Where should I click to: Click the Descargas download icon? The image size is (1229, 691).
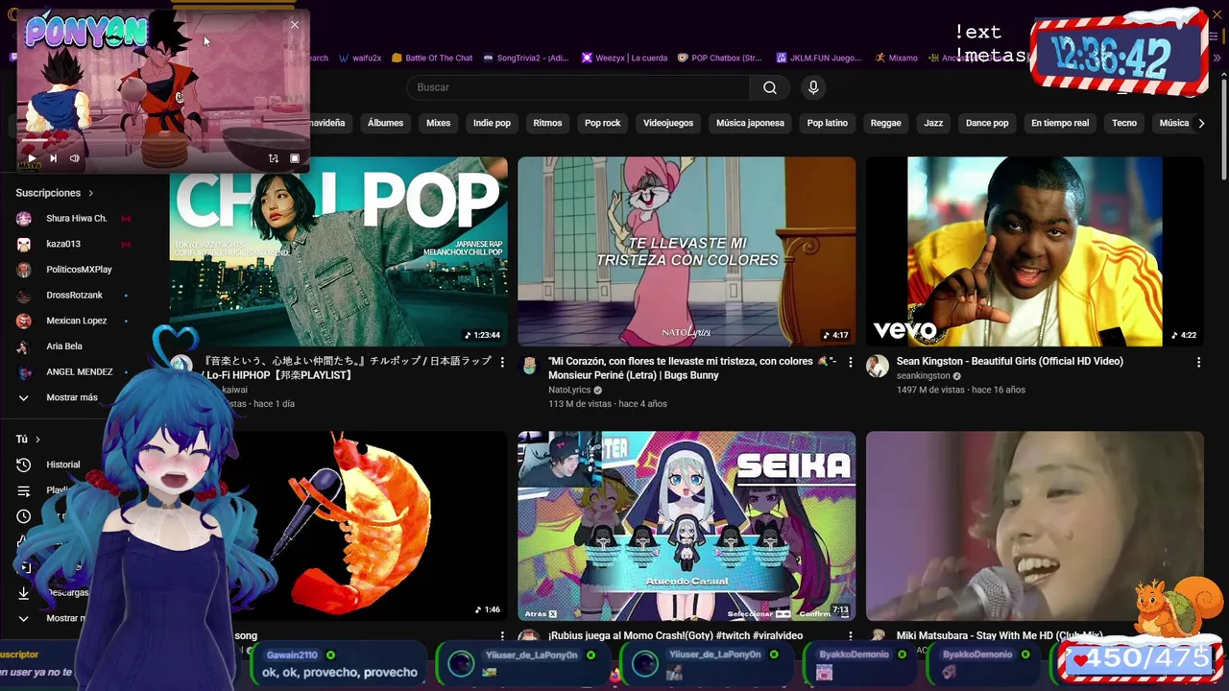pos(24,593)
